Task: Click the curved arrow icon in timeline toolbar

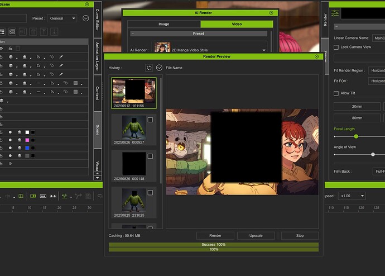Action: tap(78, 196)
